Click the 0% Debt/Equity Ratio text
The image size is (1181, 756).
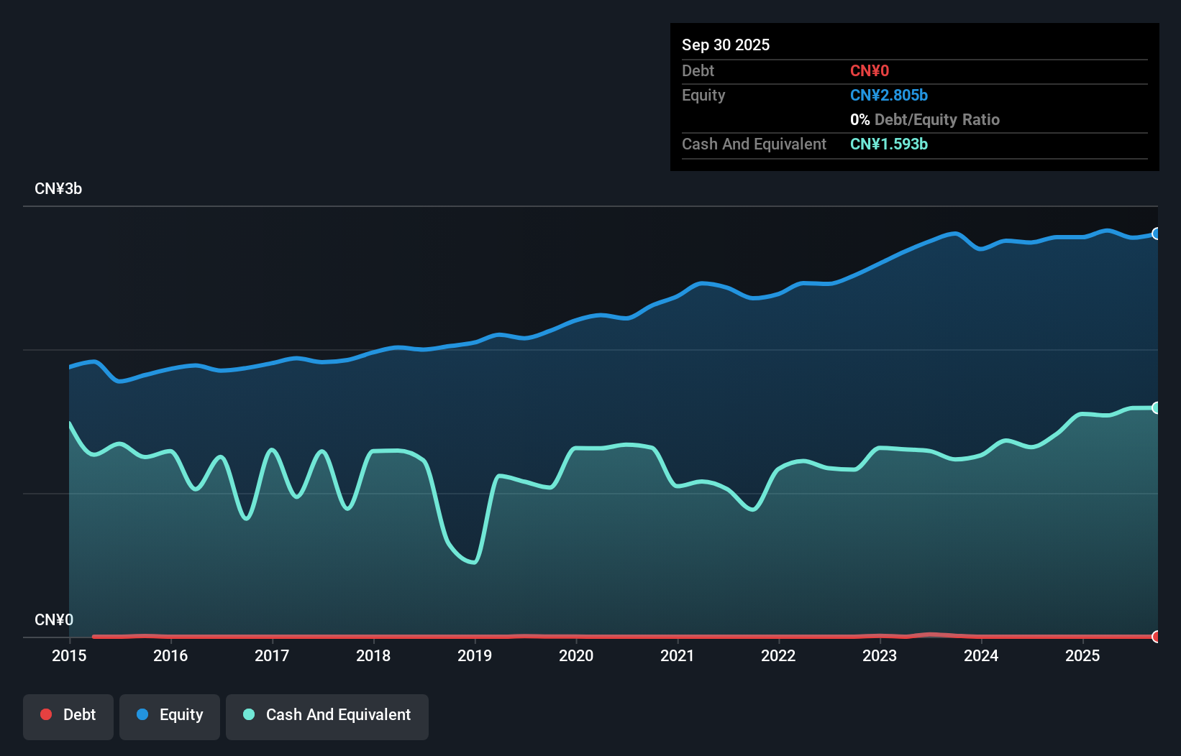point(924,119)
